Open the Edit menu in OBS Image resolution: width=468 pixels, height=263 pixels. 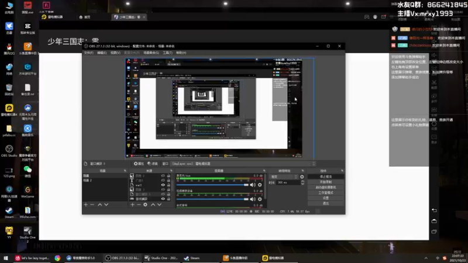point(102,53)
